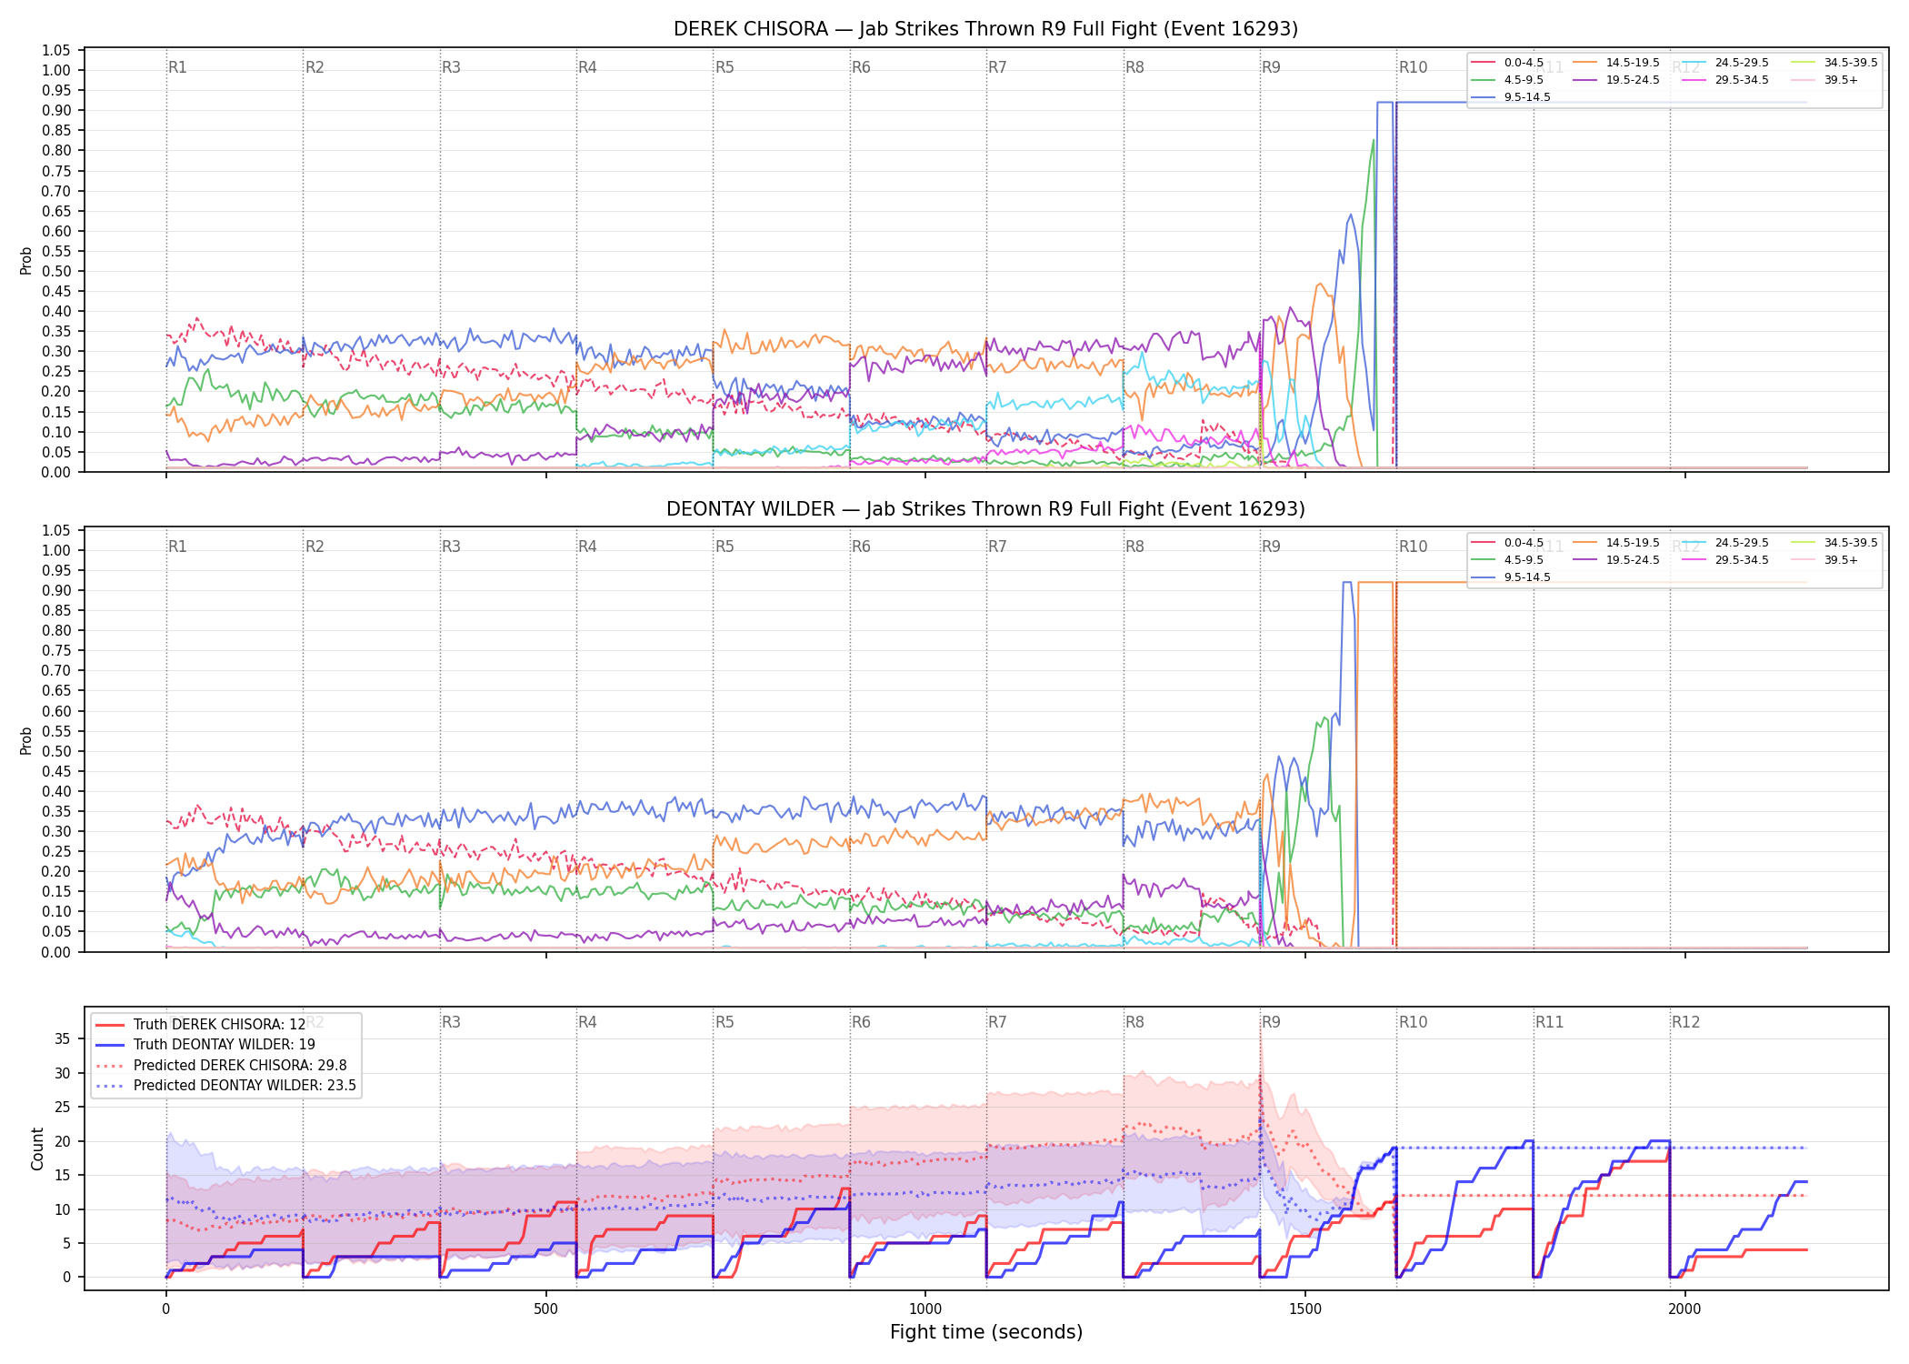Click the '1000' tick label on time axis
Image resolution: width=1909 pixels, height=1364 pixels.
click(x=925, y=1309)
